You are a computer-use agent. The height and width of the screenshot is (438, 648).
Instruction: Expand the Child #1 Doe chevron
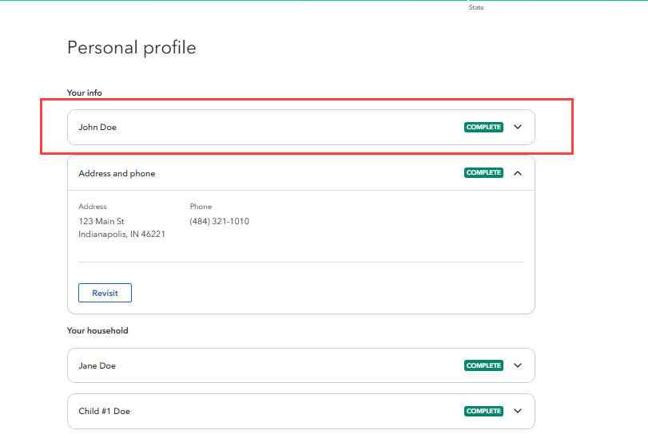[x=518, y=411]
